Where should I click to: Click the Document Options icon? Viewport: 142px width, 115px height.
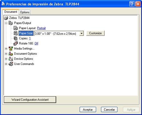(x=11, y=54)
